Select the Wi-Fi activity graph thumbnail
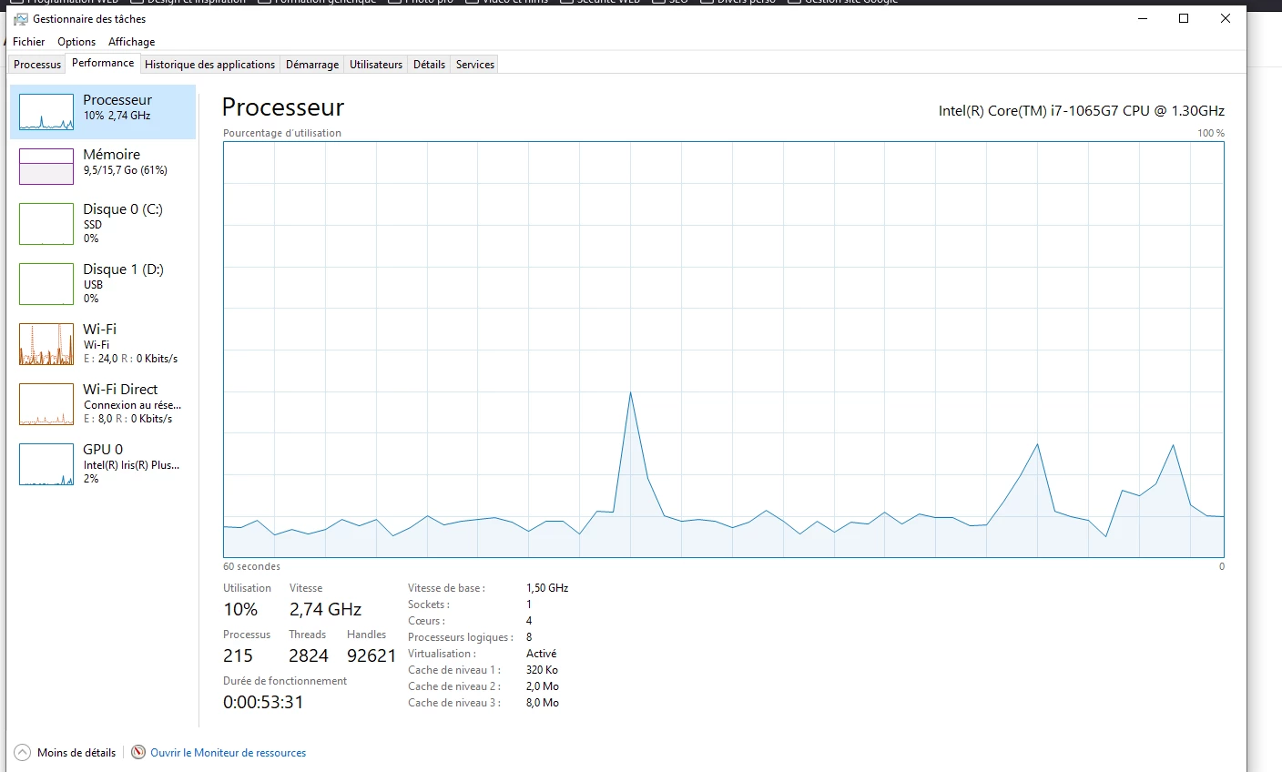The width and height of the screenshot is (1282, 772). coord(46,344)
